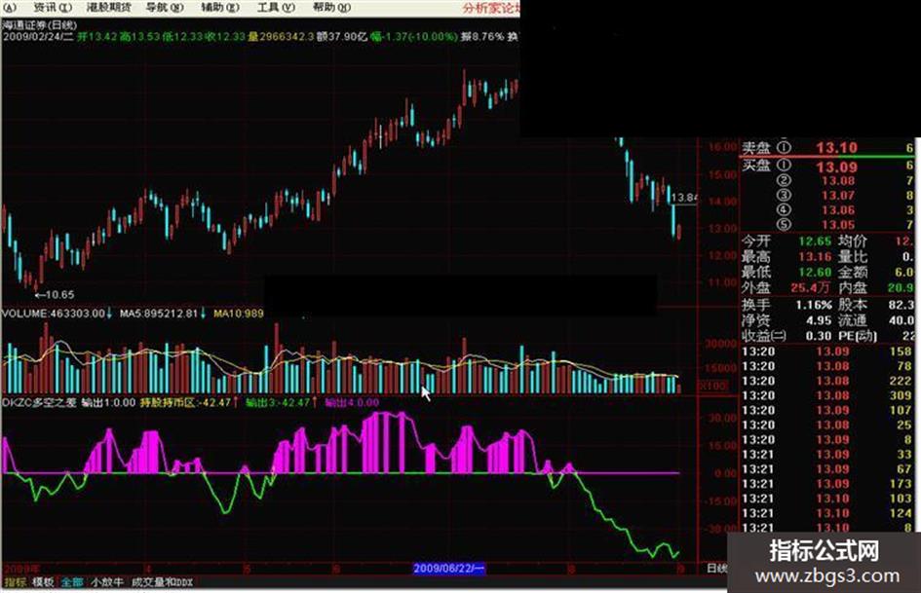The height and width of the screenshot is (593, 921).
Task: Click the 买盘① price 13.09
Action: [836, 167]
